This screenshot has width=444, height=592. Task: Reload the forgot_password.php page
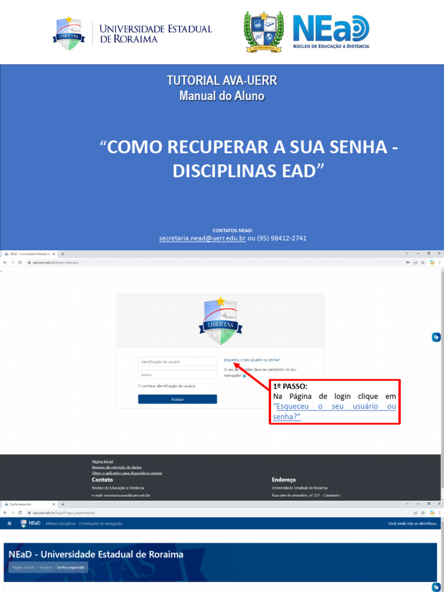pyautogui.click(x=20, y=513)
